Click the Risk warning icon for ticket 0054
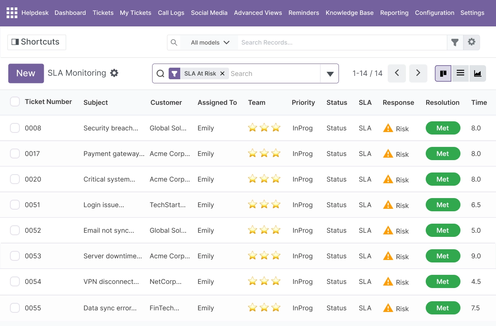This screenshot has height=326, width=496. pyautogui.click(x=388, y=281)
